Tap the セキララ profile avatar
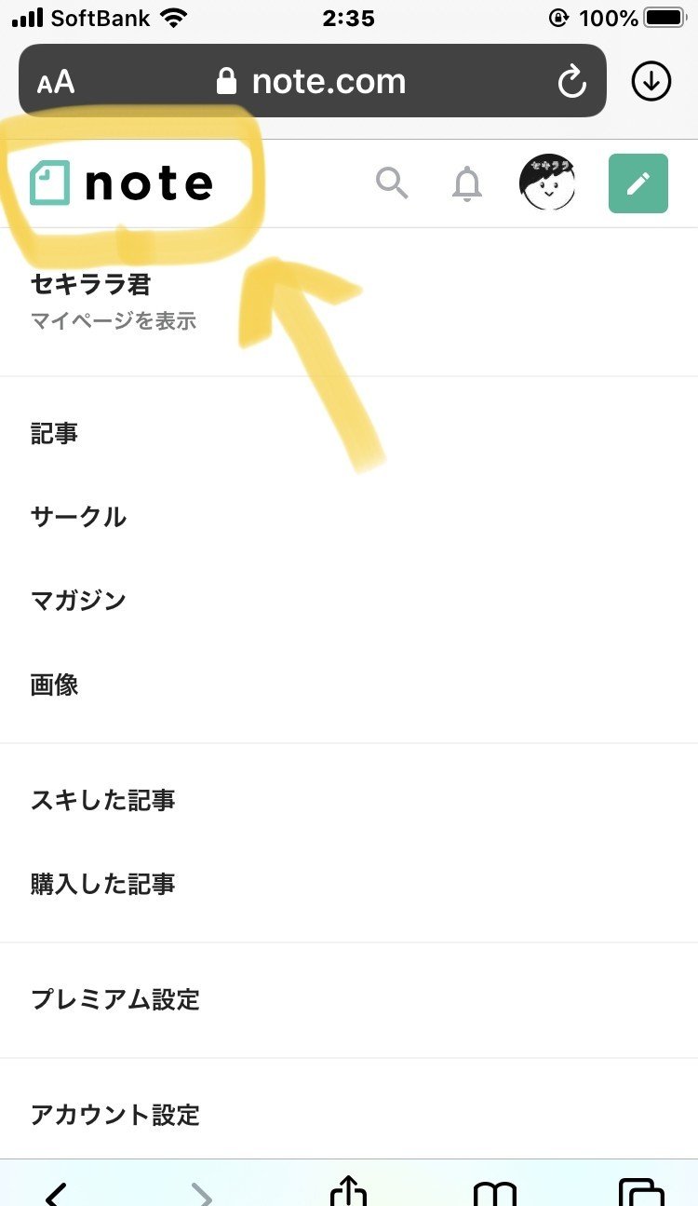Screen dimensions: 698x1206 coord(546,183)
